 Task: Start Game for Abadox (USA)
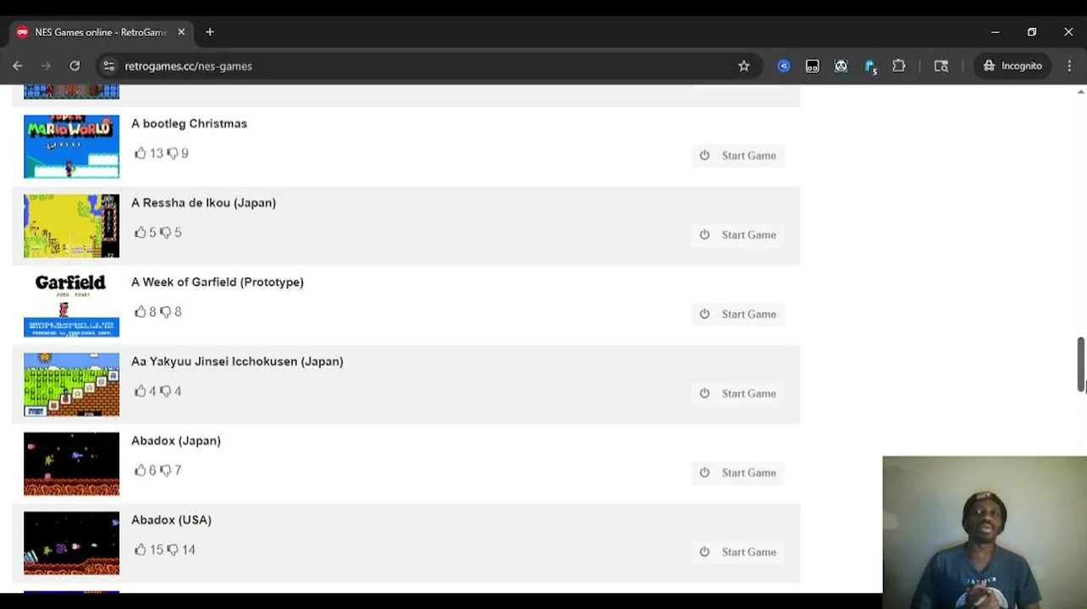(x=738, y=552)
